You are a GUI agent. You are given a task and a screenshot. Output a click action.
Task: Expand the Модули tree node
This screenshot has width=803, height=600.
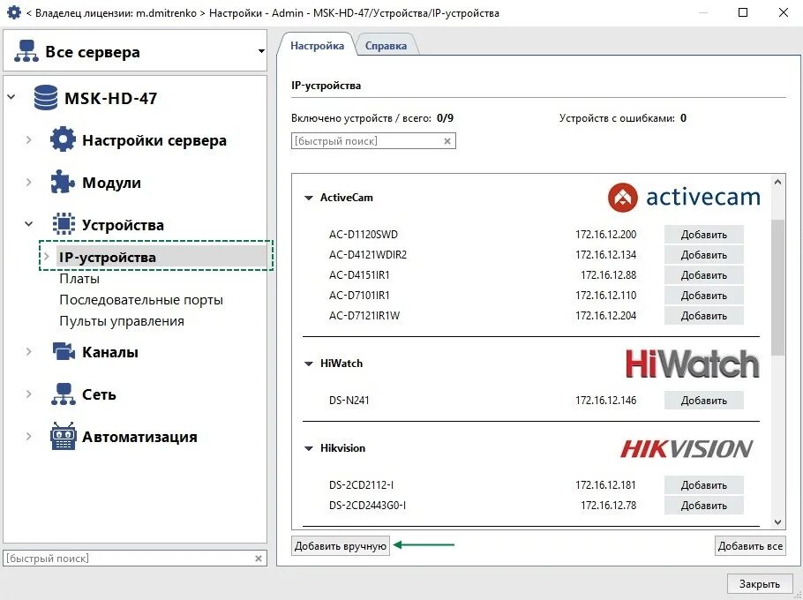click(28, 182)
